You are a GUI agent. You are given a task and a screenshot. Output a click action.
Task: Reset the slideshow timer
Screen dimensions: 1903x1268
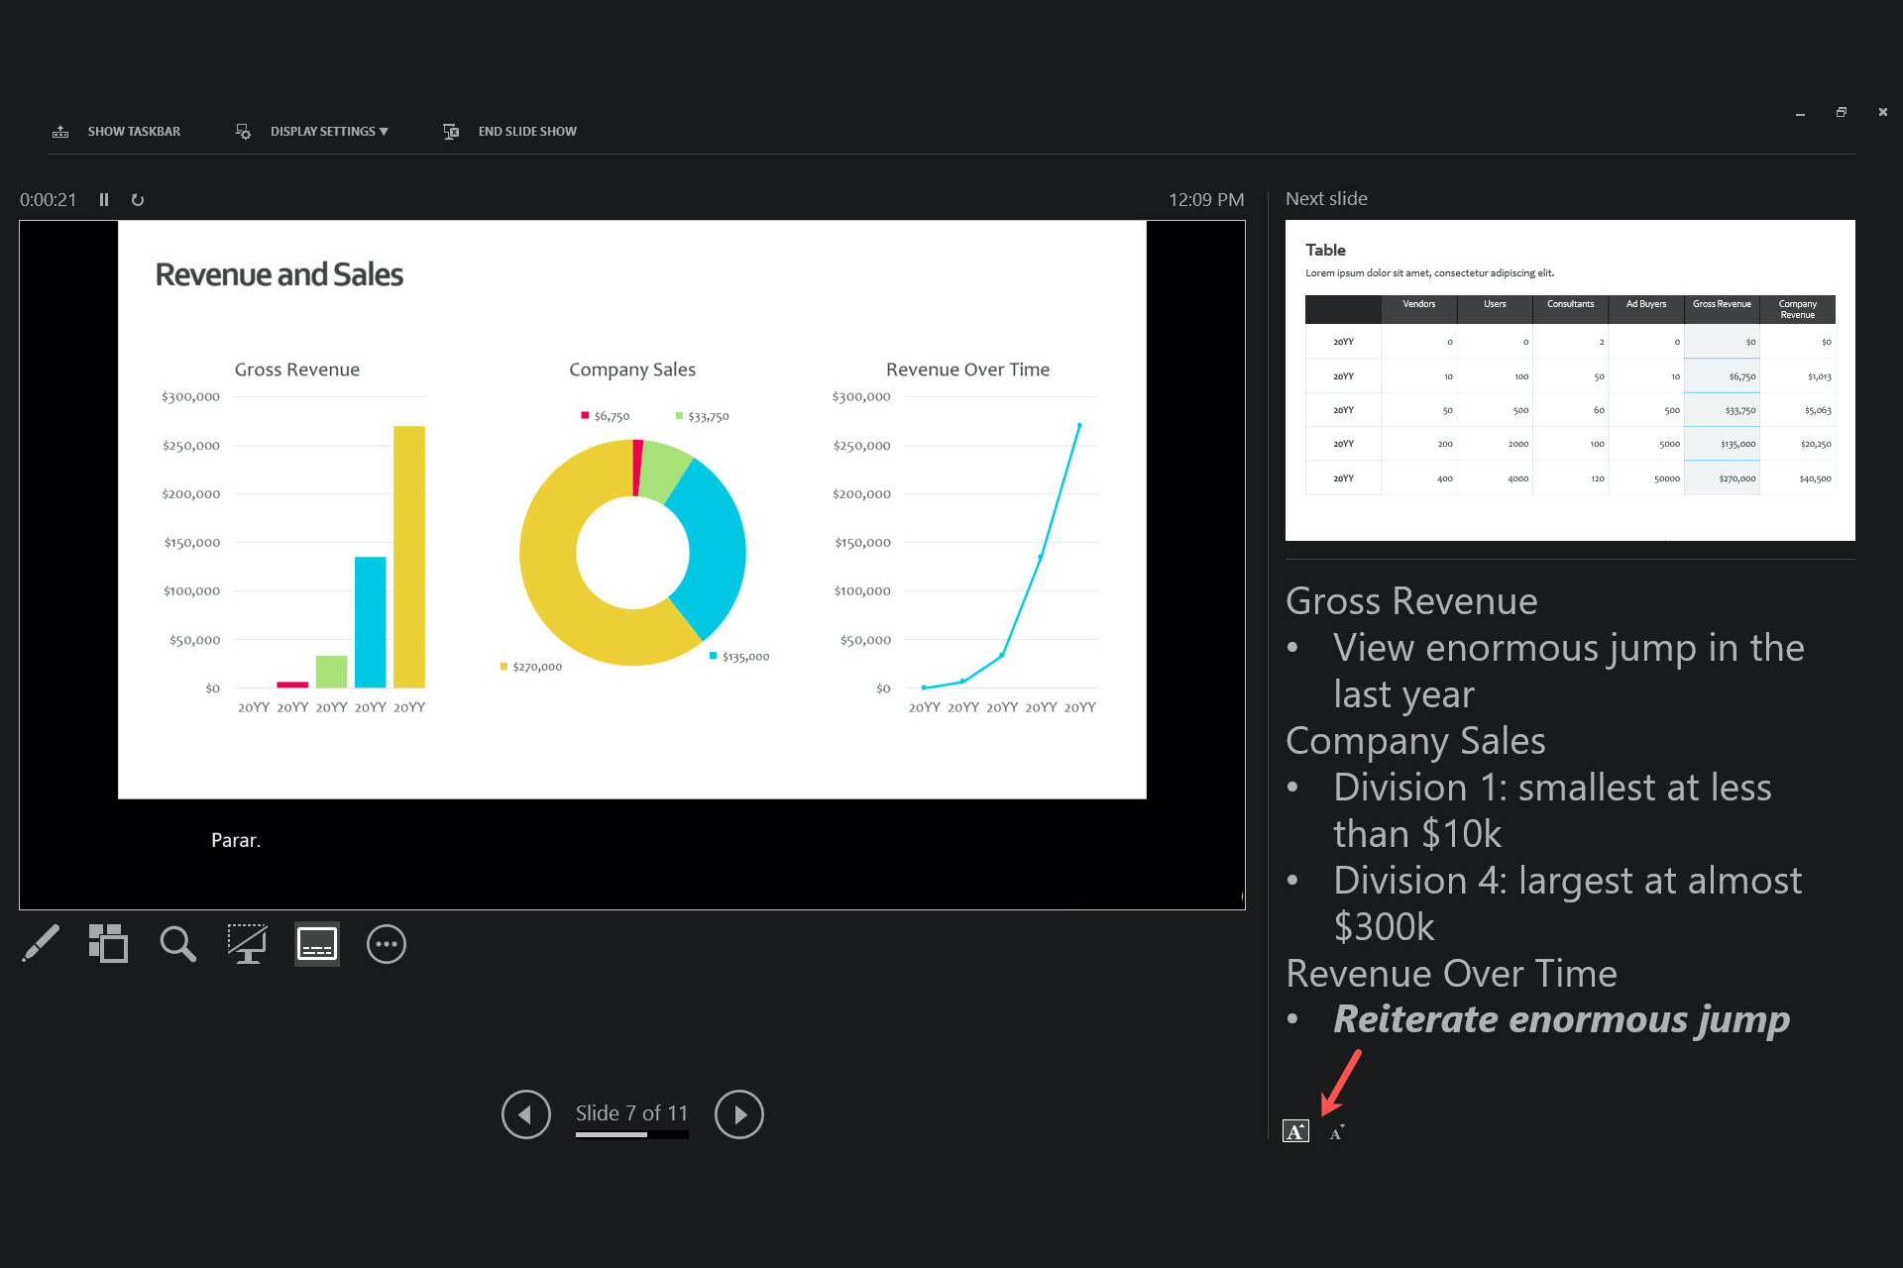138,198
